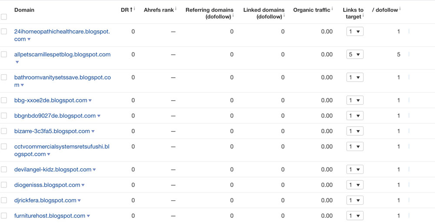
Task: Check the box for allpetscamillespetblog.blogspot.com row
Action: 4,55
